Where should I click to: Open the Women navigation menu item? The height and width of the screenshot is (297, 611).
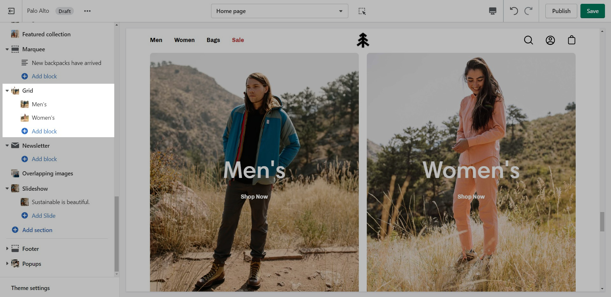tap(184, 40)
